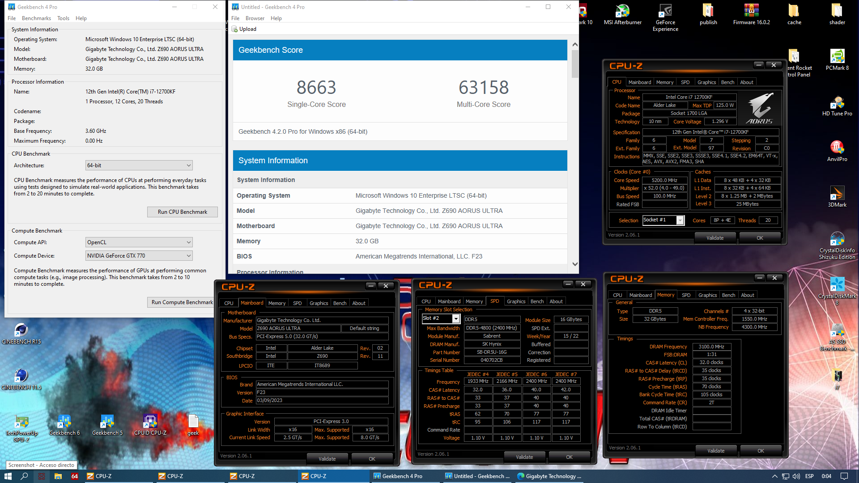
Task: Open the geek text file icon
Action: (x=193, y=425)
